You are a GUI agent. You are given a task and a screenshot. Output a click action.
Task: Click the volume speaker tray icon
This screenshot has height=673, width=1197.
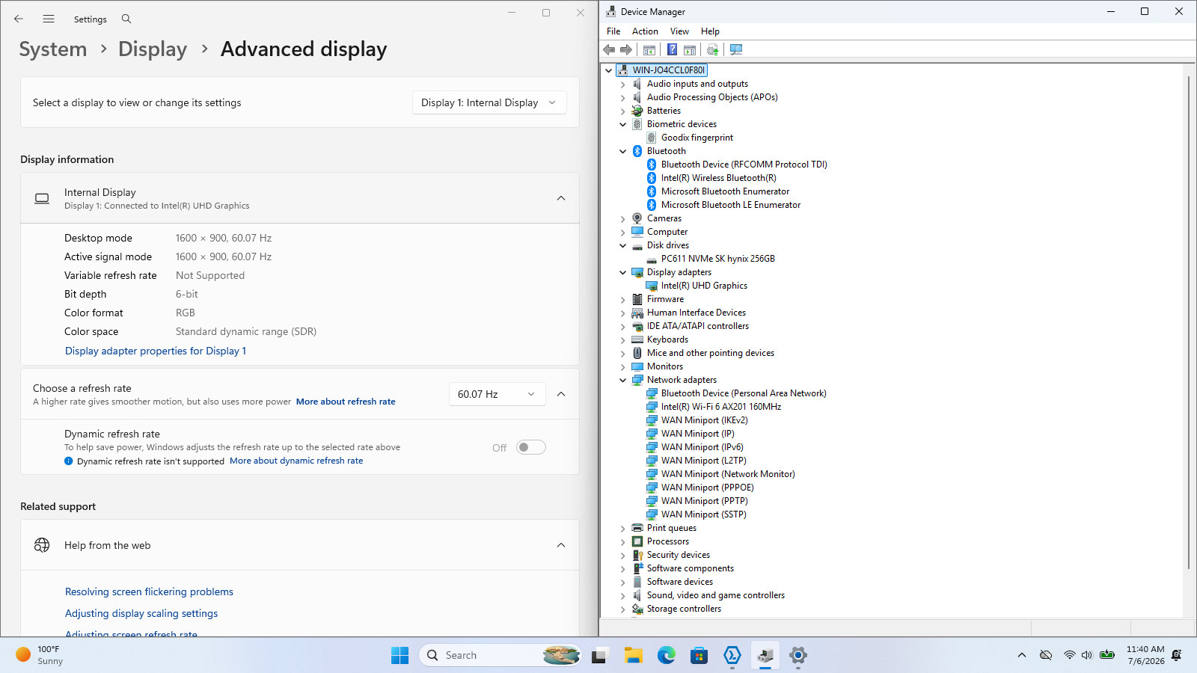coord(1087,655)
